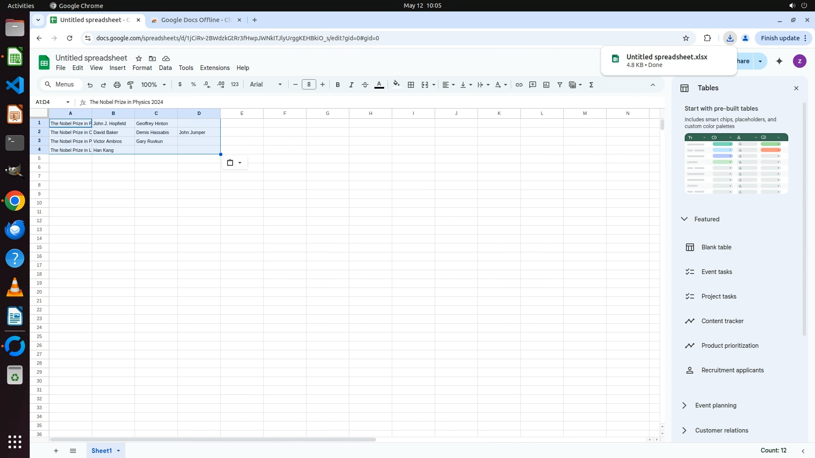The width and height of the screenshot is (815, 458).
Task: Click the insert chart icon
Action: tap(546, 85)
